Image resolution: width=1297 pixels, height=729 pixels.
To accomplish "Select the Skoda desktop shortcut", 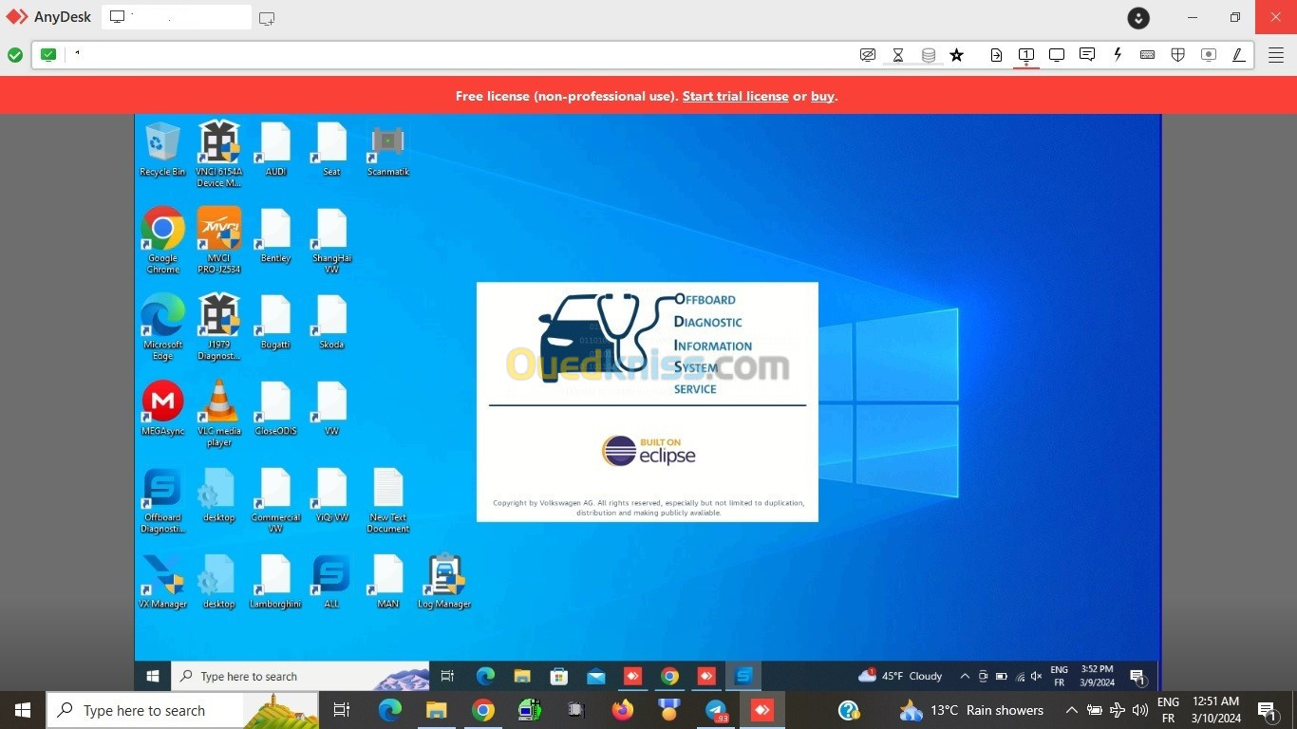I will click(x=331, y=322).
